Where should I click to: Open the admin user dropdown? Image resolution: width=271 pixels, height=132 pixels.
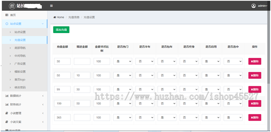pos(262,6)
